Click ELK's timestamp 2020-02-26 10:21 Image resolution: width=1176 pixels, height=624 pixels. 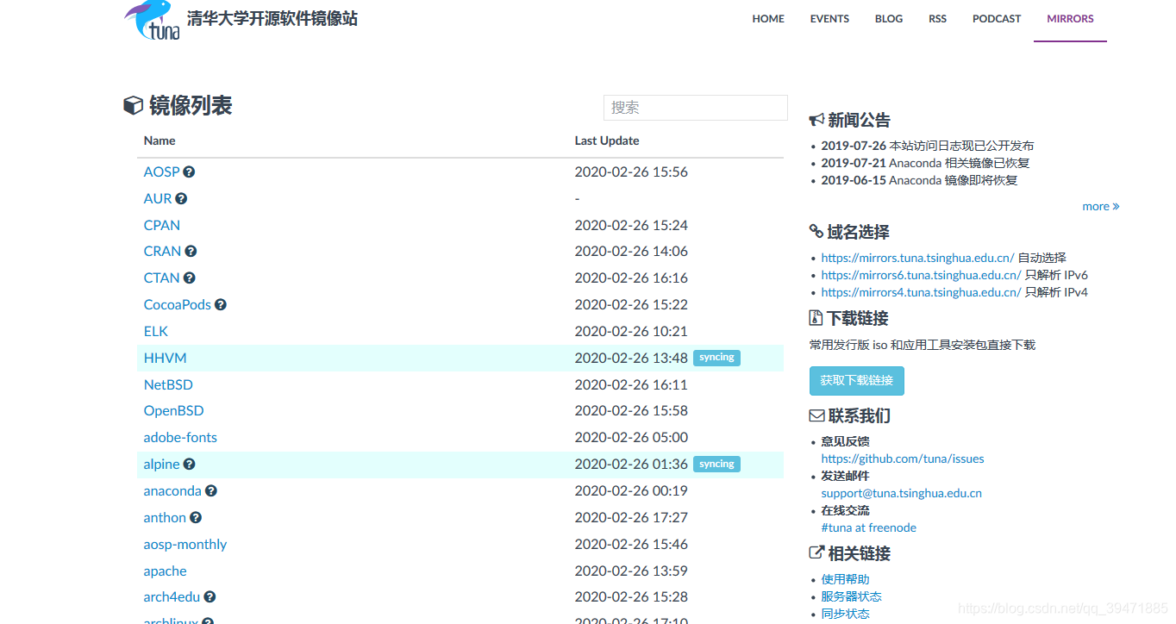631,332
